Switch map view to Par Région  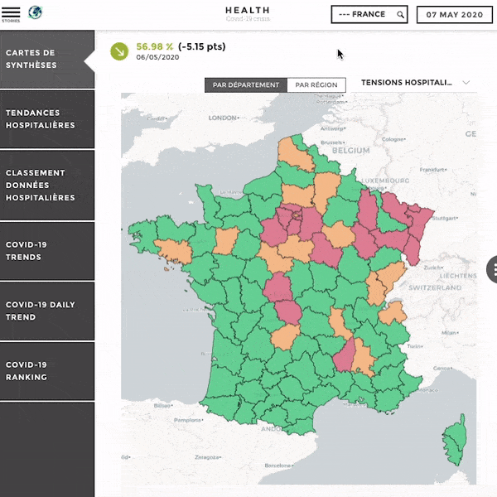click(x=316, y=85)
